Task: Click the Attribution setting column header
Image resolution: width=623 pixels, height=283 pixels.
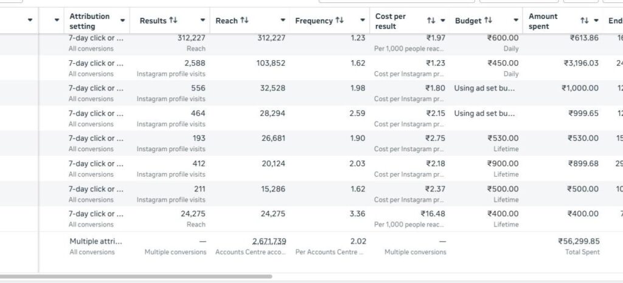Action: 89,21
